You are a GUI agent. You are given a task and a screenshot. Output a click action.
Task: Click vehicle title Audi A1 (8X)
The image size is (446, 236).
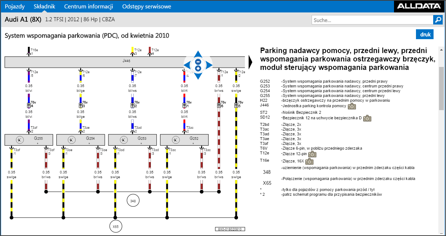pyautogui.click(x=23, y=20)
